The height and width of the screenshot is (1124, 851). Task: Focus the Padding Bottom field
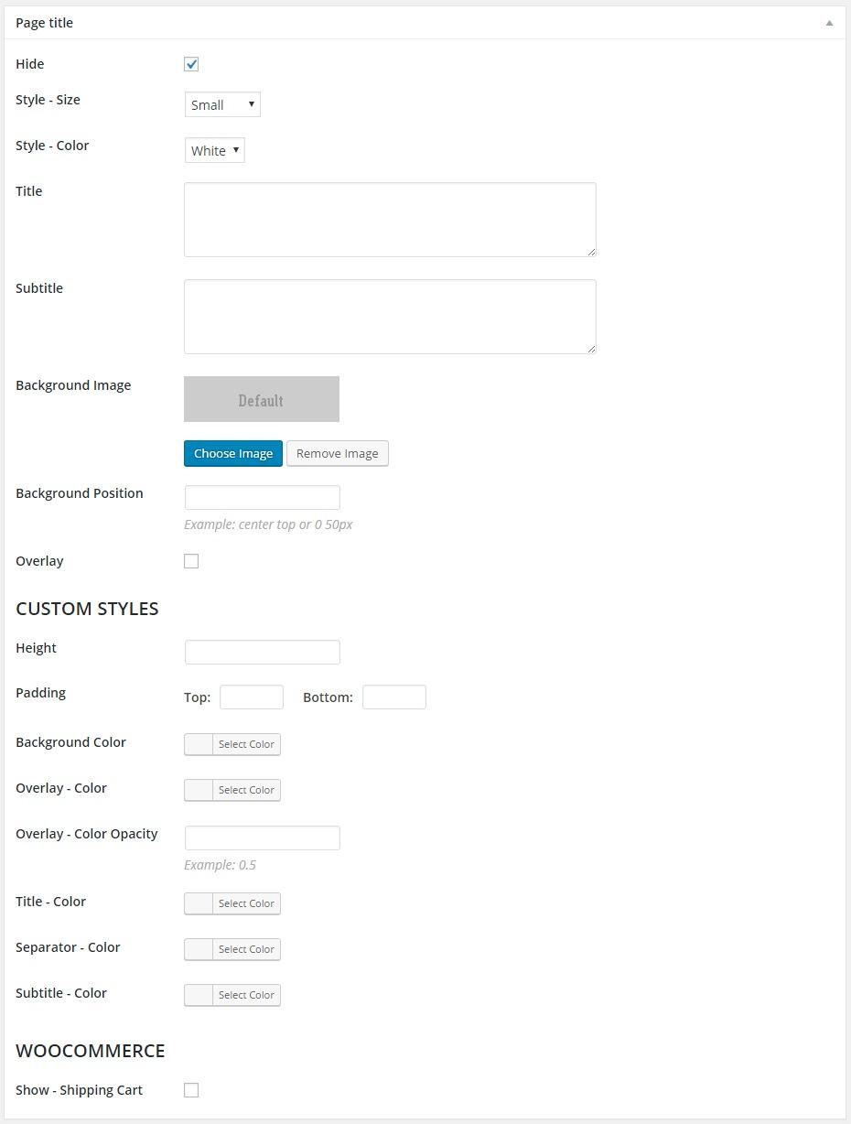pos(394,697)
